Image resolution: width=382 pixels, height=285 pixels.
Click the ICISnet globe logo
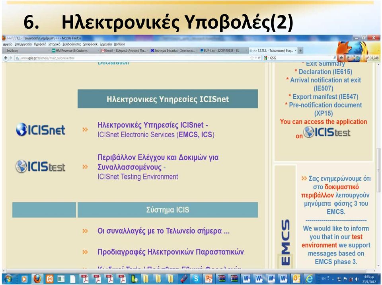coord(41,129)
